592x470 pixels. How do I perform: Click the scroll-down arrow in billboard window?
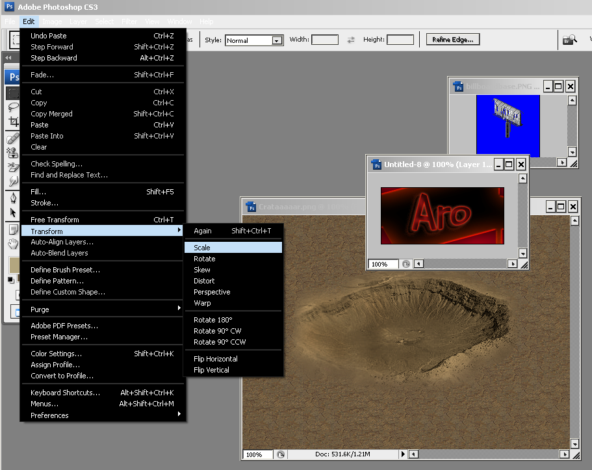point(573,152)
